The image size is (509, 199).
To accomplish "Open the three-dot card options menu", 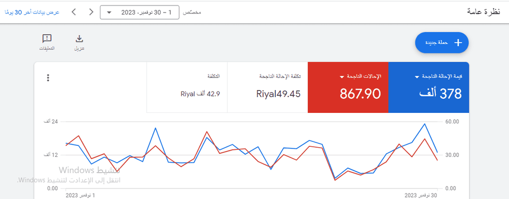I will [48, 78].
